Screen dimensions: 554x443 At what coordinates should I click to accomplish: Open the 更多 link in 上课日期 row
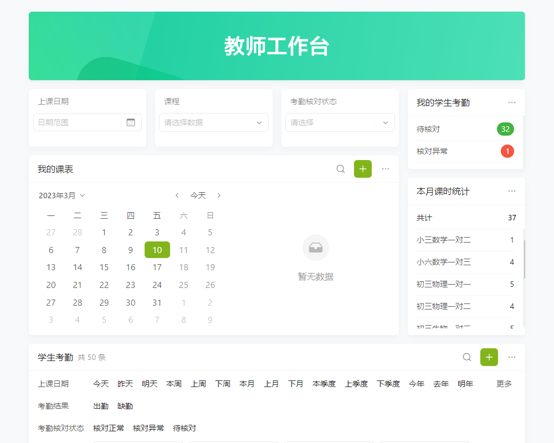pyautogui.click(x=503, y=383)
